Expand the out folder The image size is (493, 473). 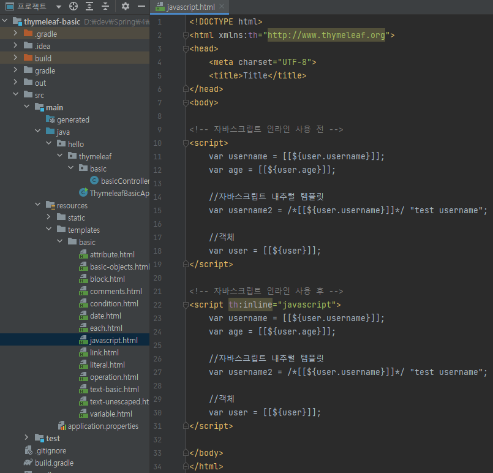click(x=15, y=81)
